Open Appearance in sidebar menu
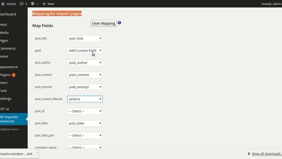 (x=9, y=67)
